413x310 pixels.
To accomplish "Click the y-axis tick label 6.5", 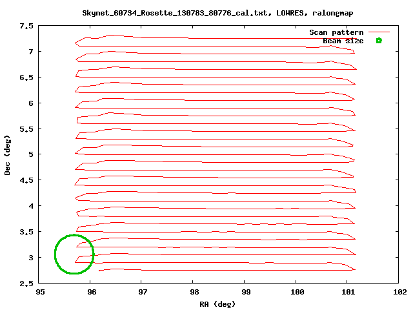I will coord(26,77).
